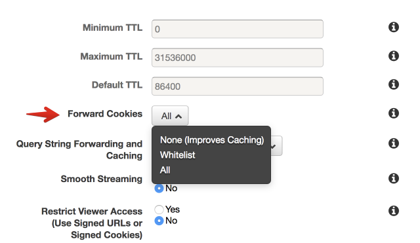Click the Forward Cookies label
This screenshot has width=420, height=243.
point(105,113)
